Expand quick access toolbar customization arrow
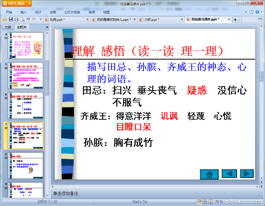This screenshot has width=265, height=206. click(41, 19)
